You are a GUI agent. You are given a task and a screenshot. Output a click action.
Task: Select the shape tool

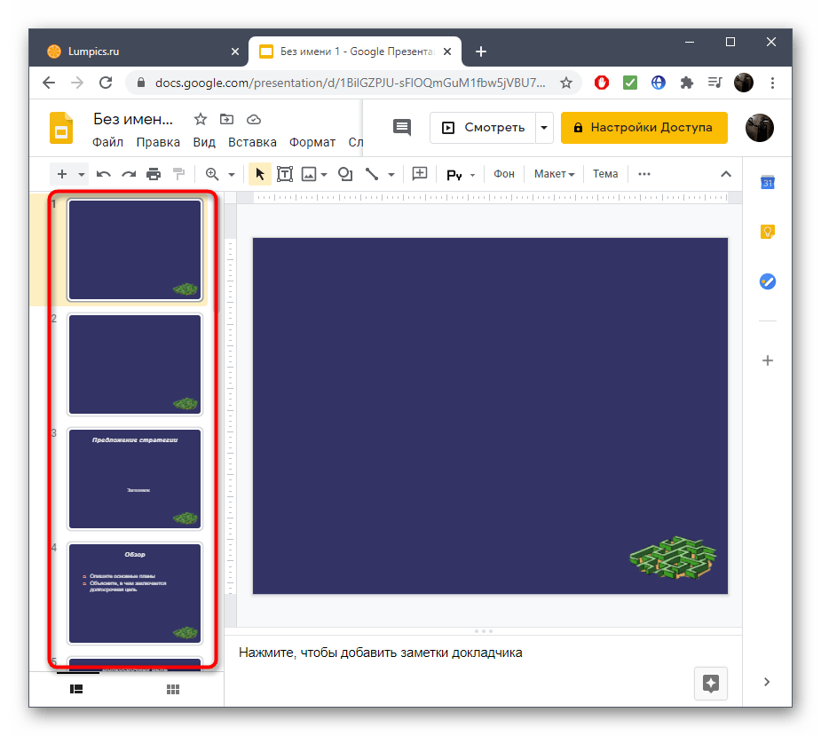[345, 174]
